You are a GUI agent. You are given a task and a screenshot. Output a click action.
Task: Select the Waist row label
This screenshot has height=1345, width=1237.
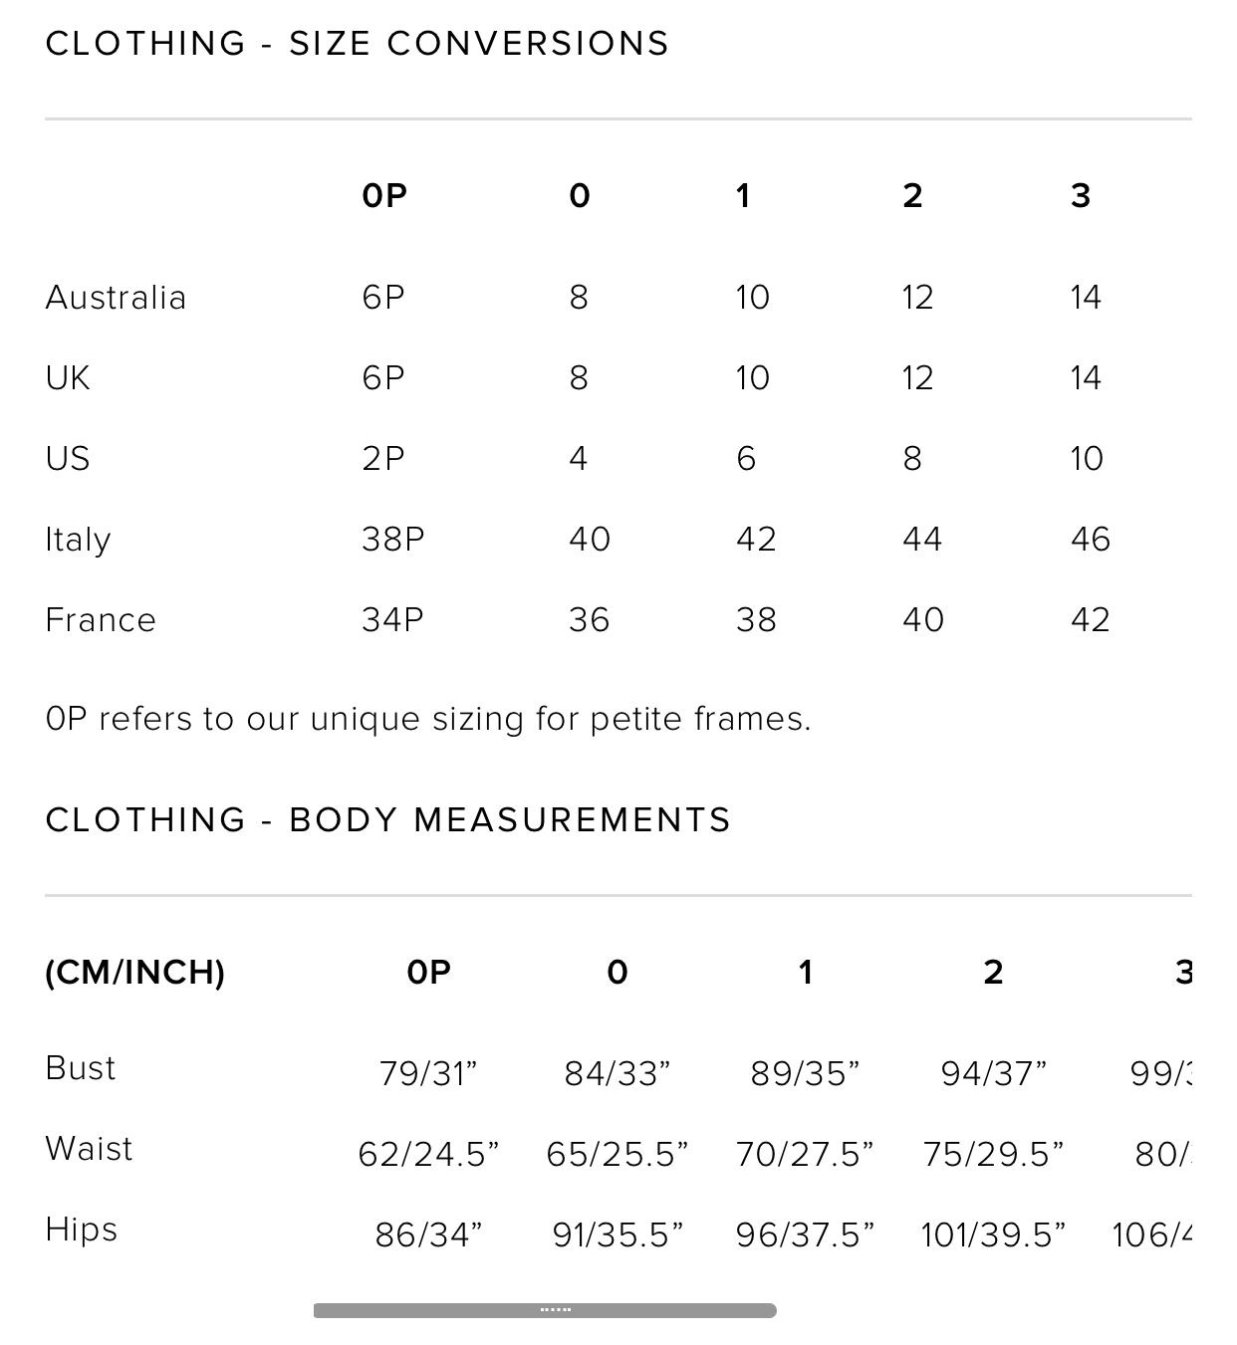(89, 1149)
